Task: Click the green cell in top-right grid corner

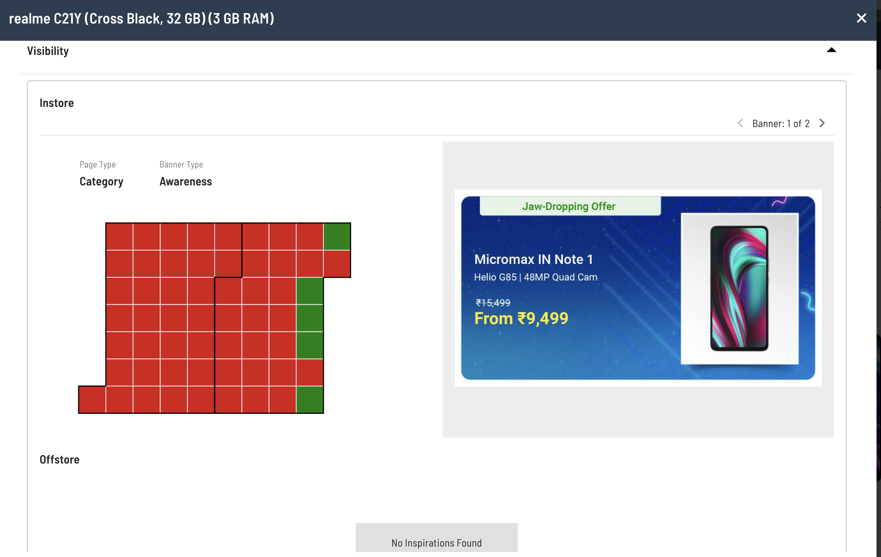Action: 337,237
